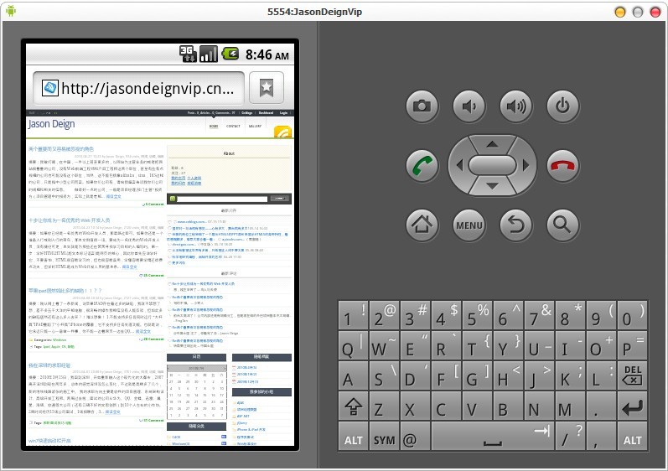Click the period key
This screenshot has width=668, height=471.
(x=601, y=406)
